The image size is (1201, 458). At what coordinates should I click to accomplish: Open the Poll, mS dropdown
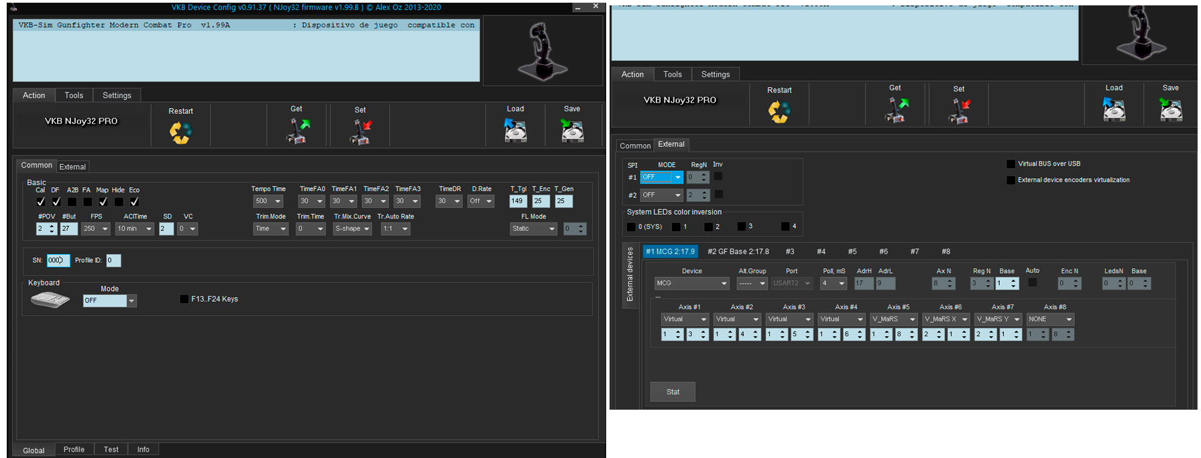[x=834, y=284]
